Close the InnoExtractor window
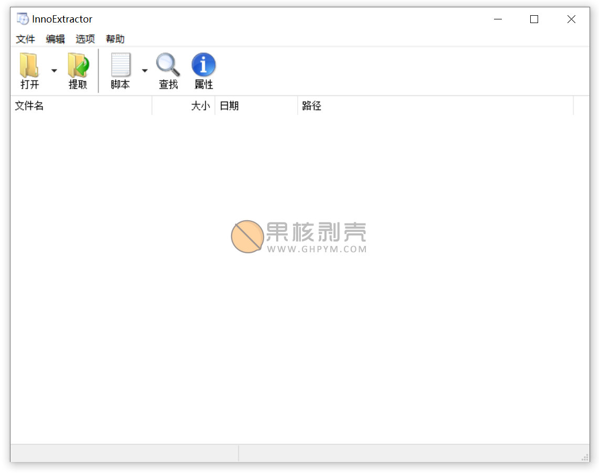The width and height of the screenshot is (599, 473). 571,19
